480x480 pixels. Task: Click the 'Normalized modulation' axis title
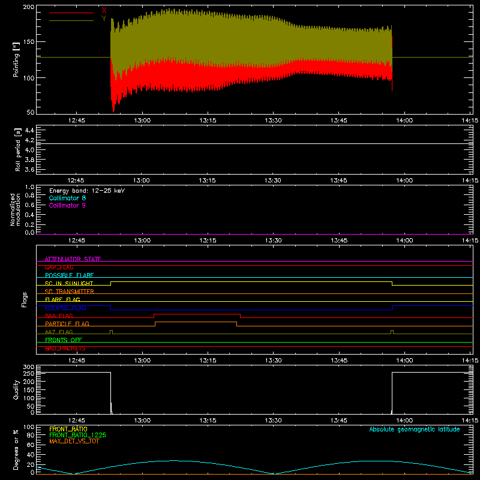[x=15, y=209]
